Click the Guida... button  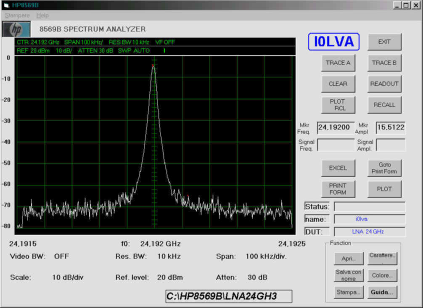[x=382, y=292]
